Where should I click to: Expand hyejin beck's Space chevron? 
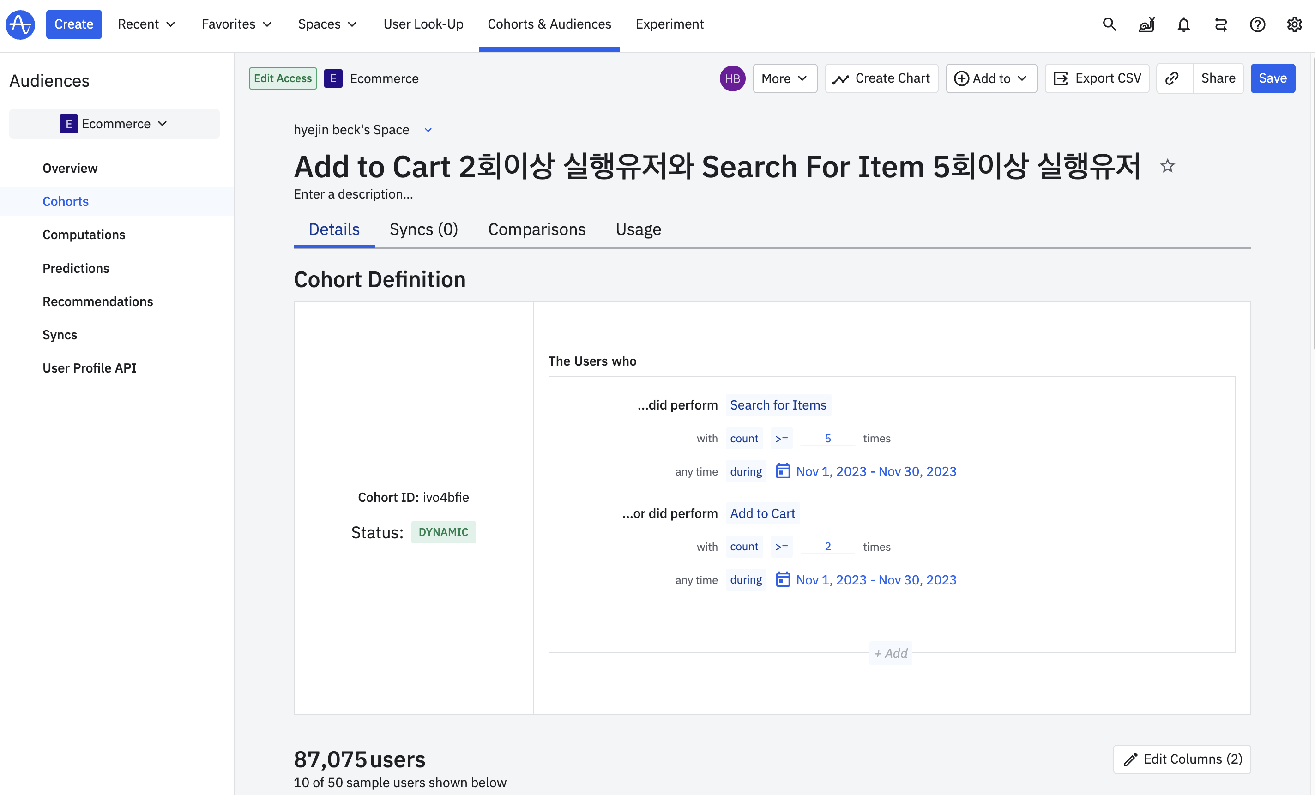428,130
